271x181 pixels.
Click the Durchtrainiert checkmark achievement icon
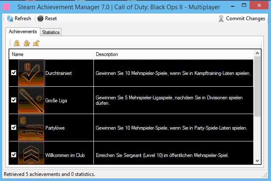pos(31,73)
